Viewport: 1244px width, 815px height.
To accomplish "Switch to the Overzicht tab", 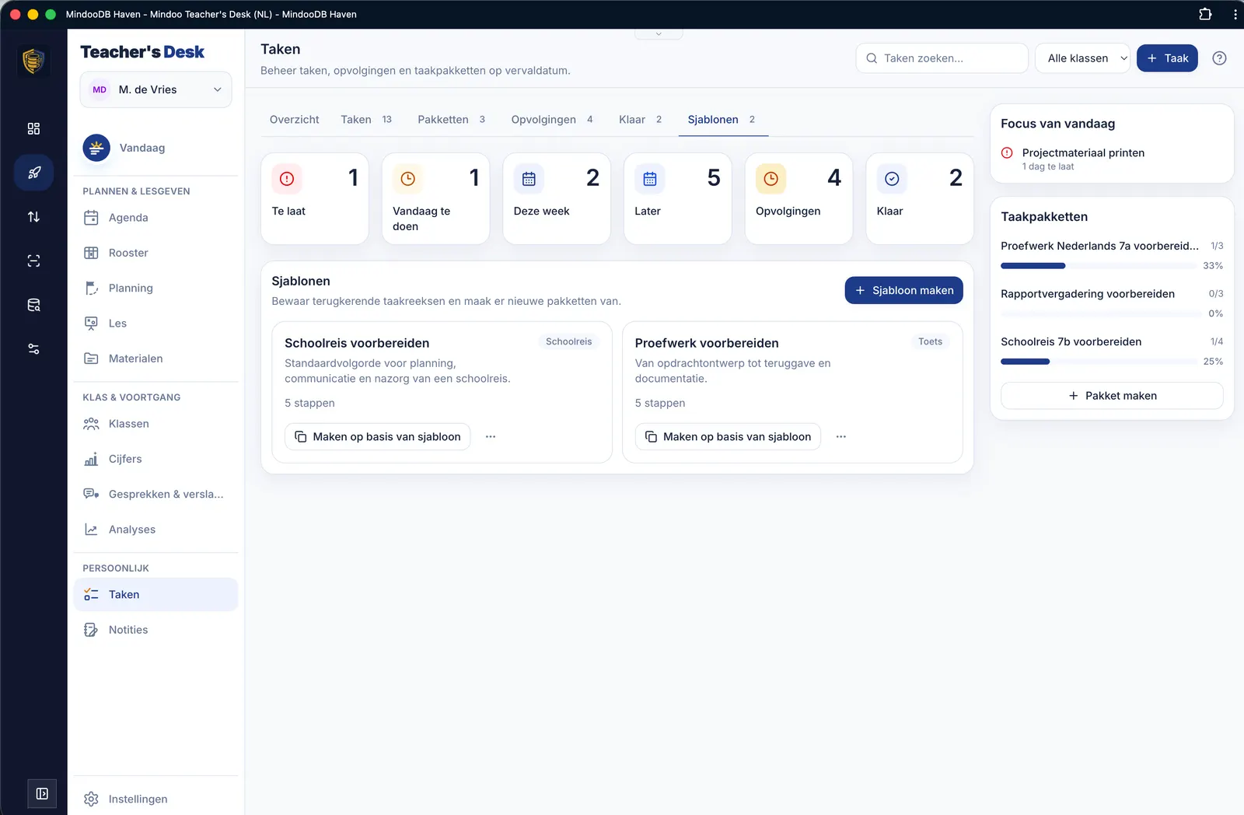I will 295,120.
